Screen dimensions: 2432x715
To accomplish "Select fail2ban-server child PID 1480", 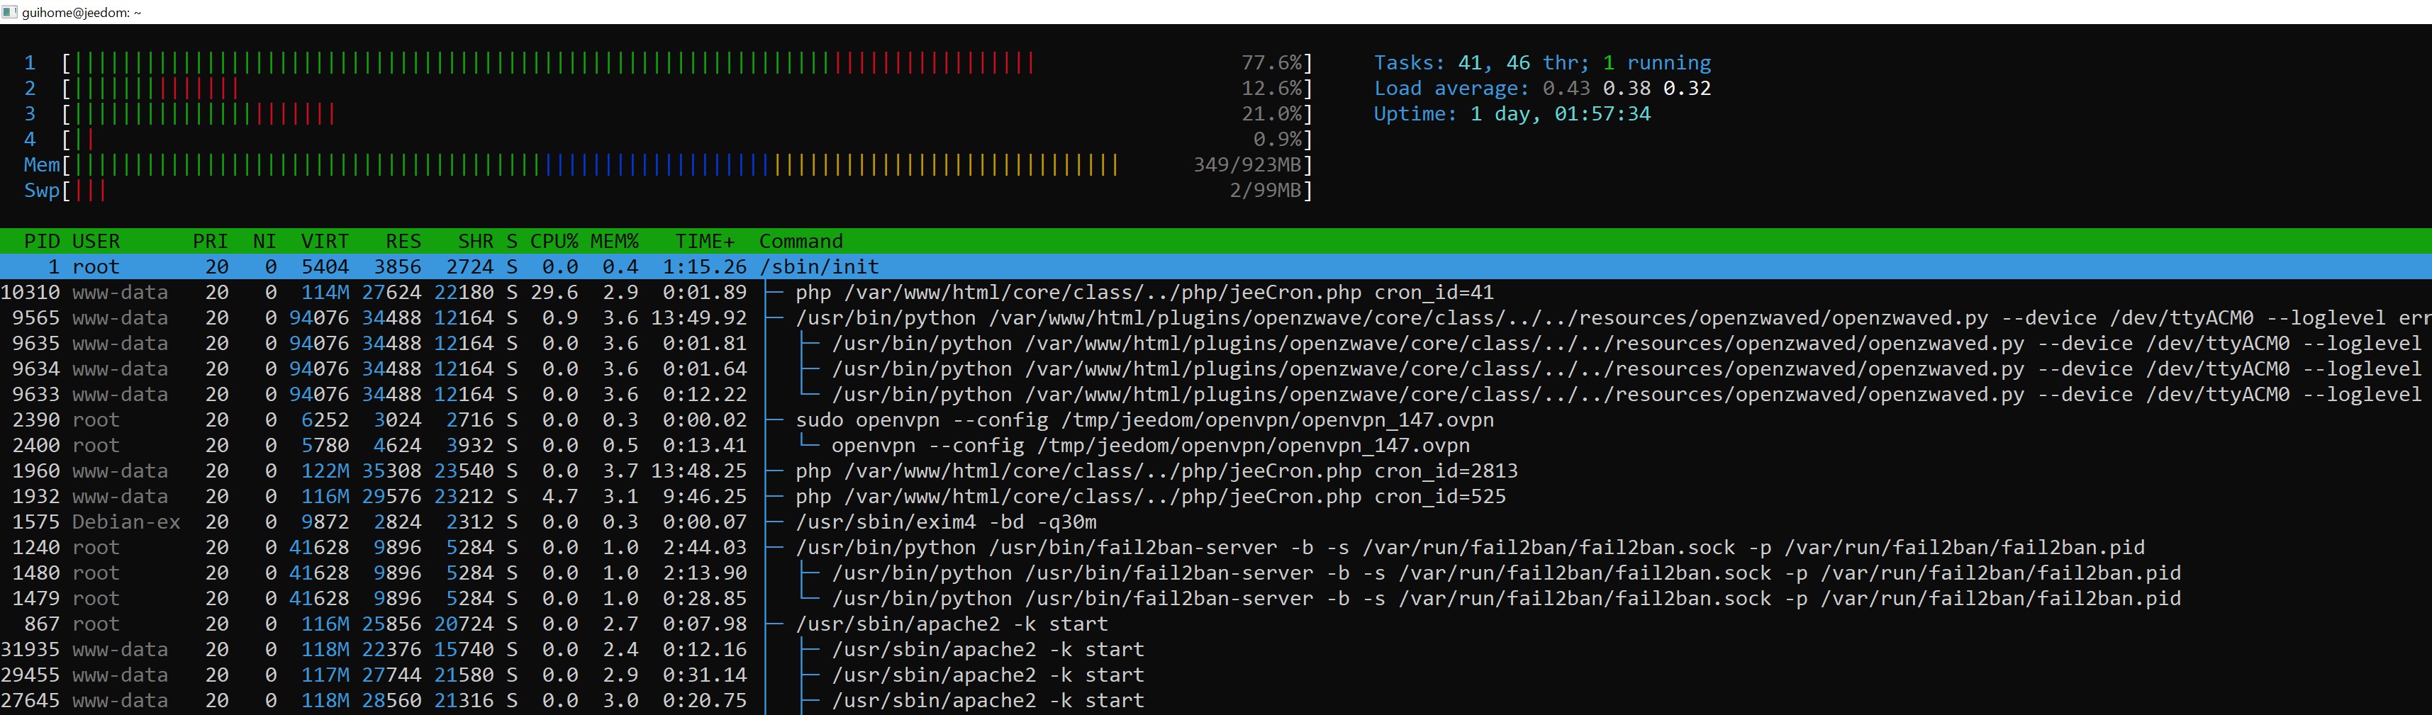I will pos(1216,573).
